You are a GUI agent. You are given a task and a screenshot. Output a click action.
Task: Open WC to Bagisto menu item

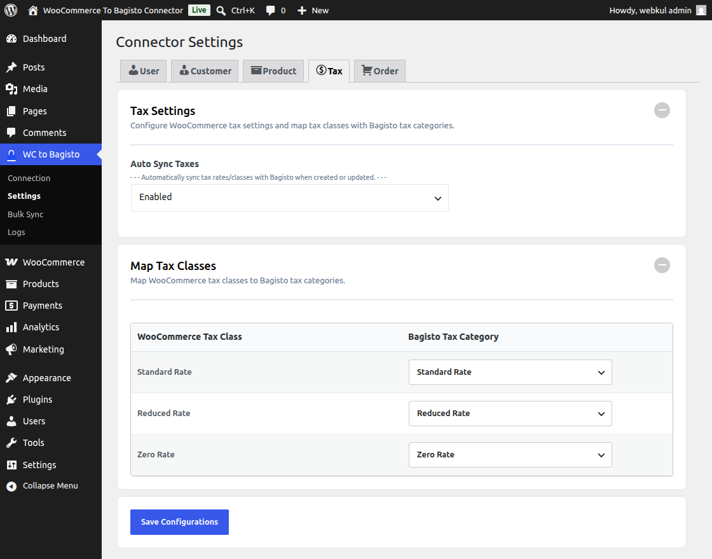[x=51, y=154]
